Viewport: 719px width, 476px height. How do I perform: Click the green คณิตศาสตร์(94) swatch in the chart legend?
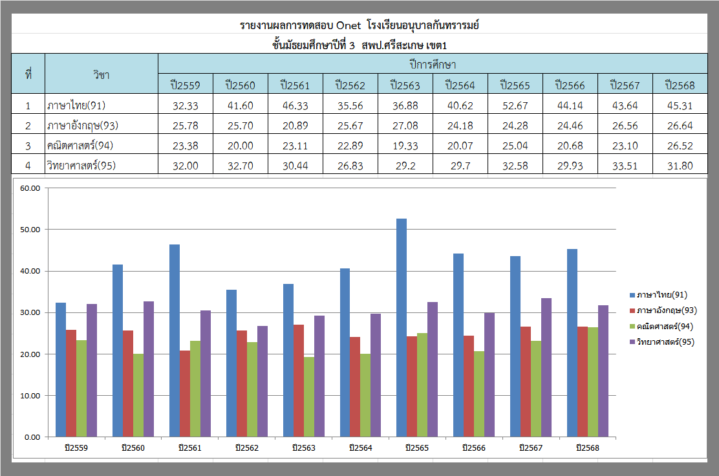pyautogui.click(x=631, y=326)
